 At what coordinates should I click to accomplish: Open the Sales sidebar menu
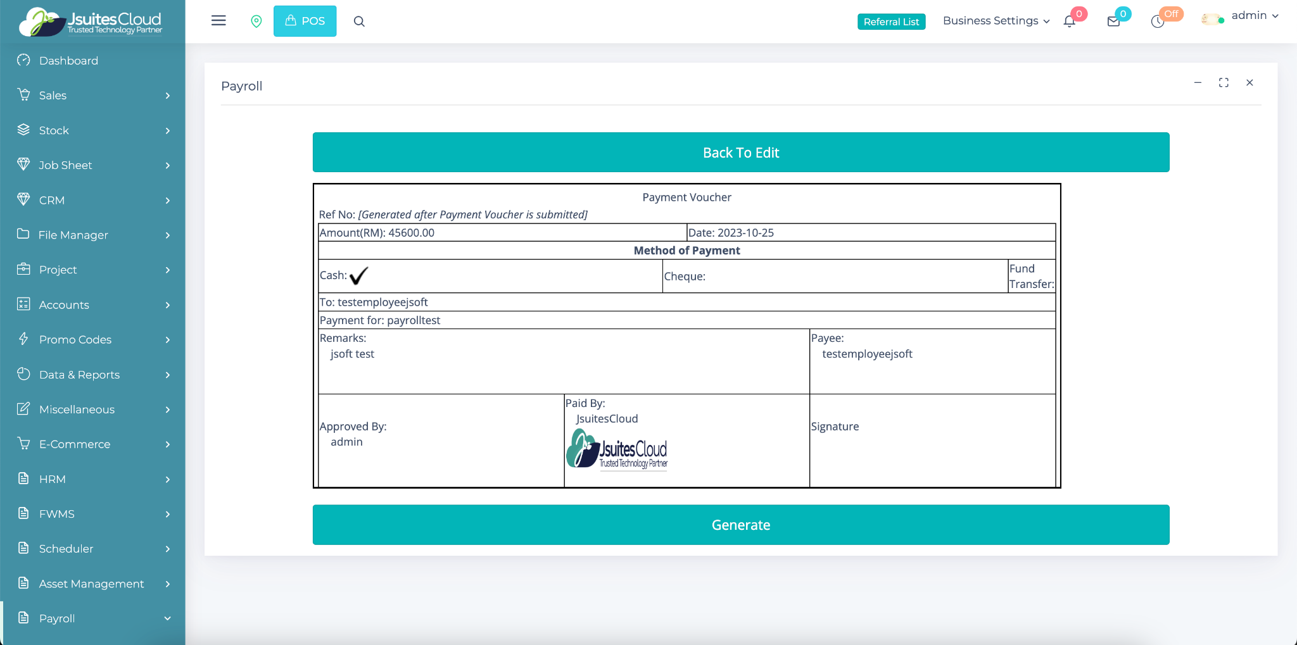point(93,96)
